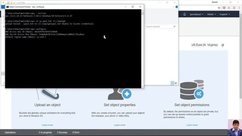Click the Default region name prompt line

pos(26,37)
